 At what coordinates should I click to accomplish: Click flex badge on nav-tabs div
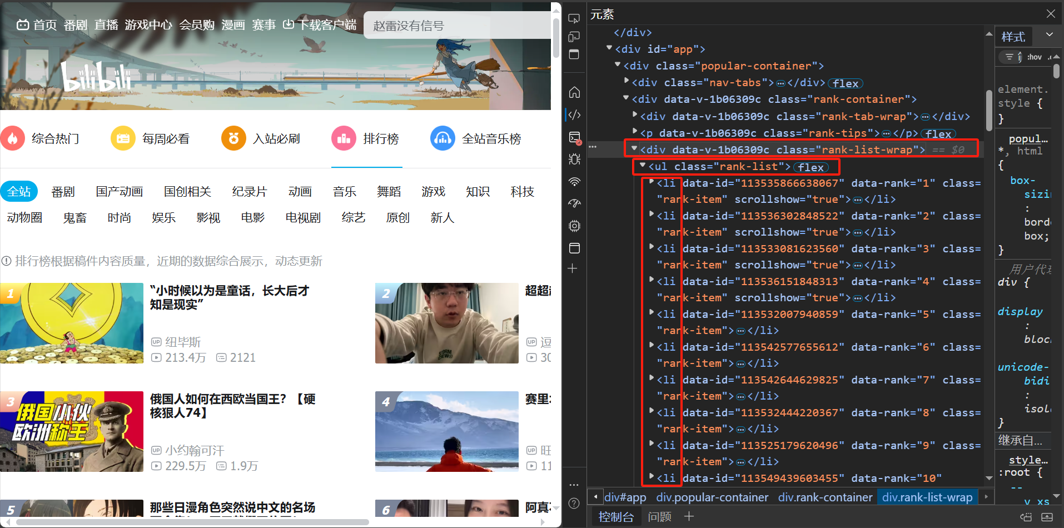[846, 83]
